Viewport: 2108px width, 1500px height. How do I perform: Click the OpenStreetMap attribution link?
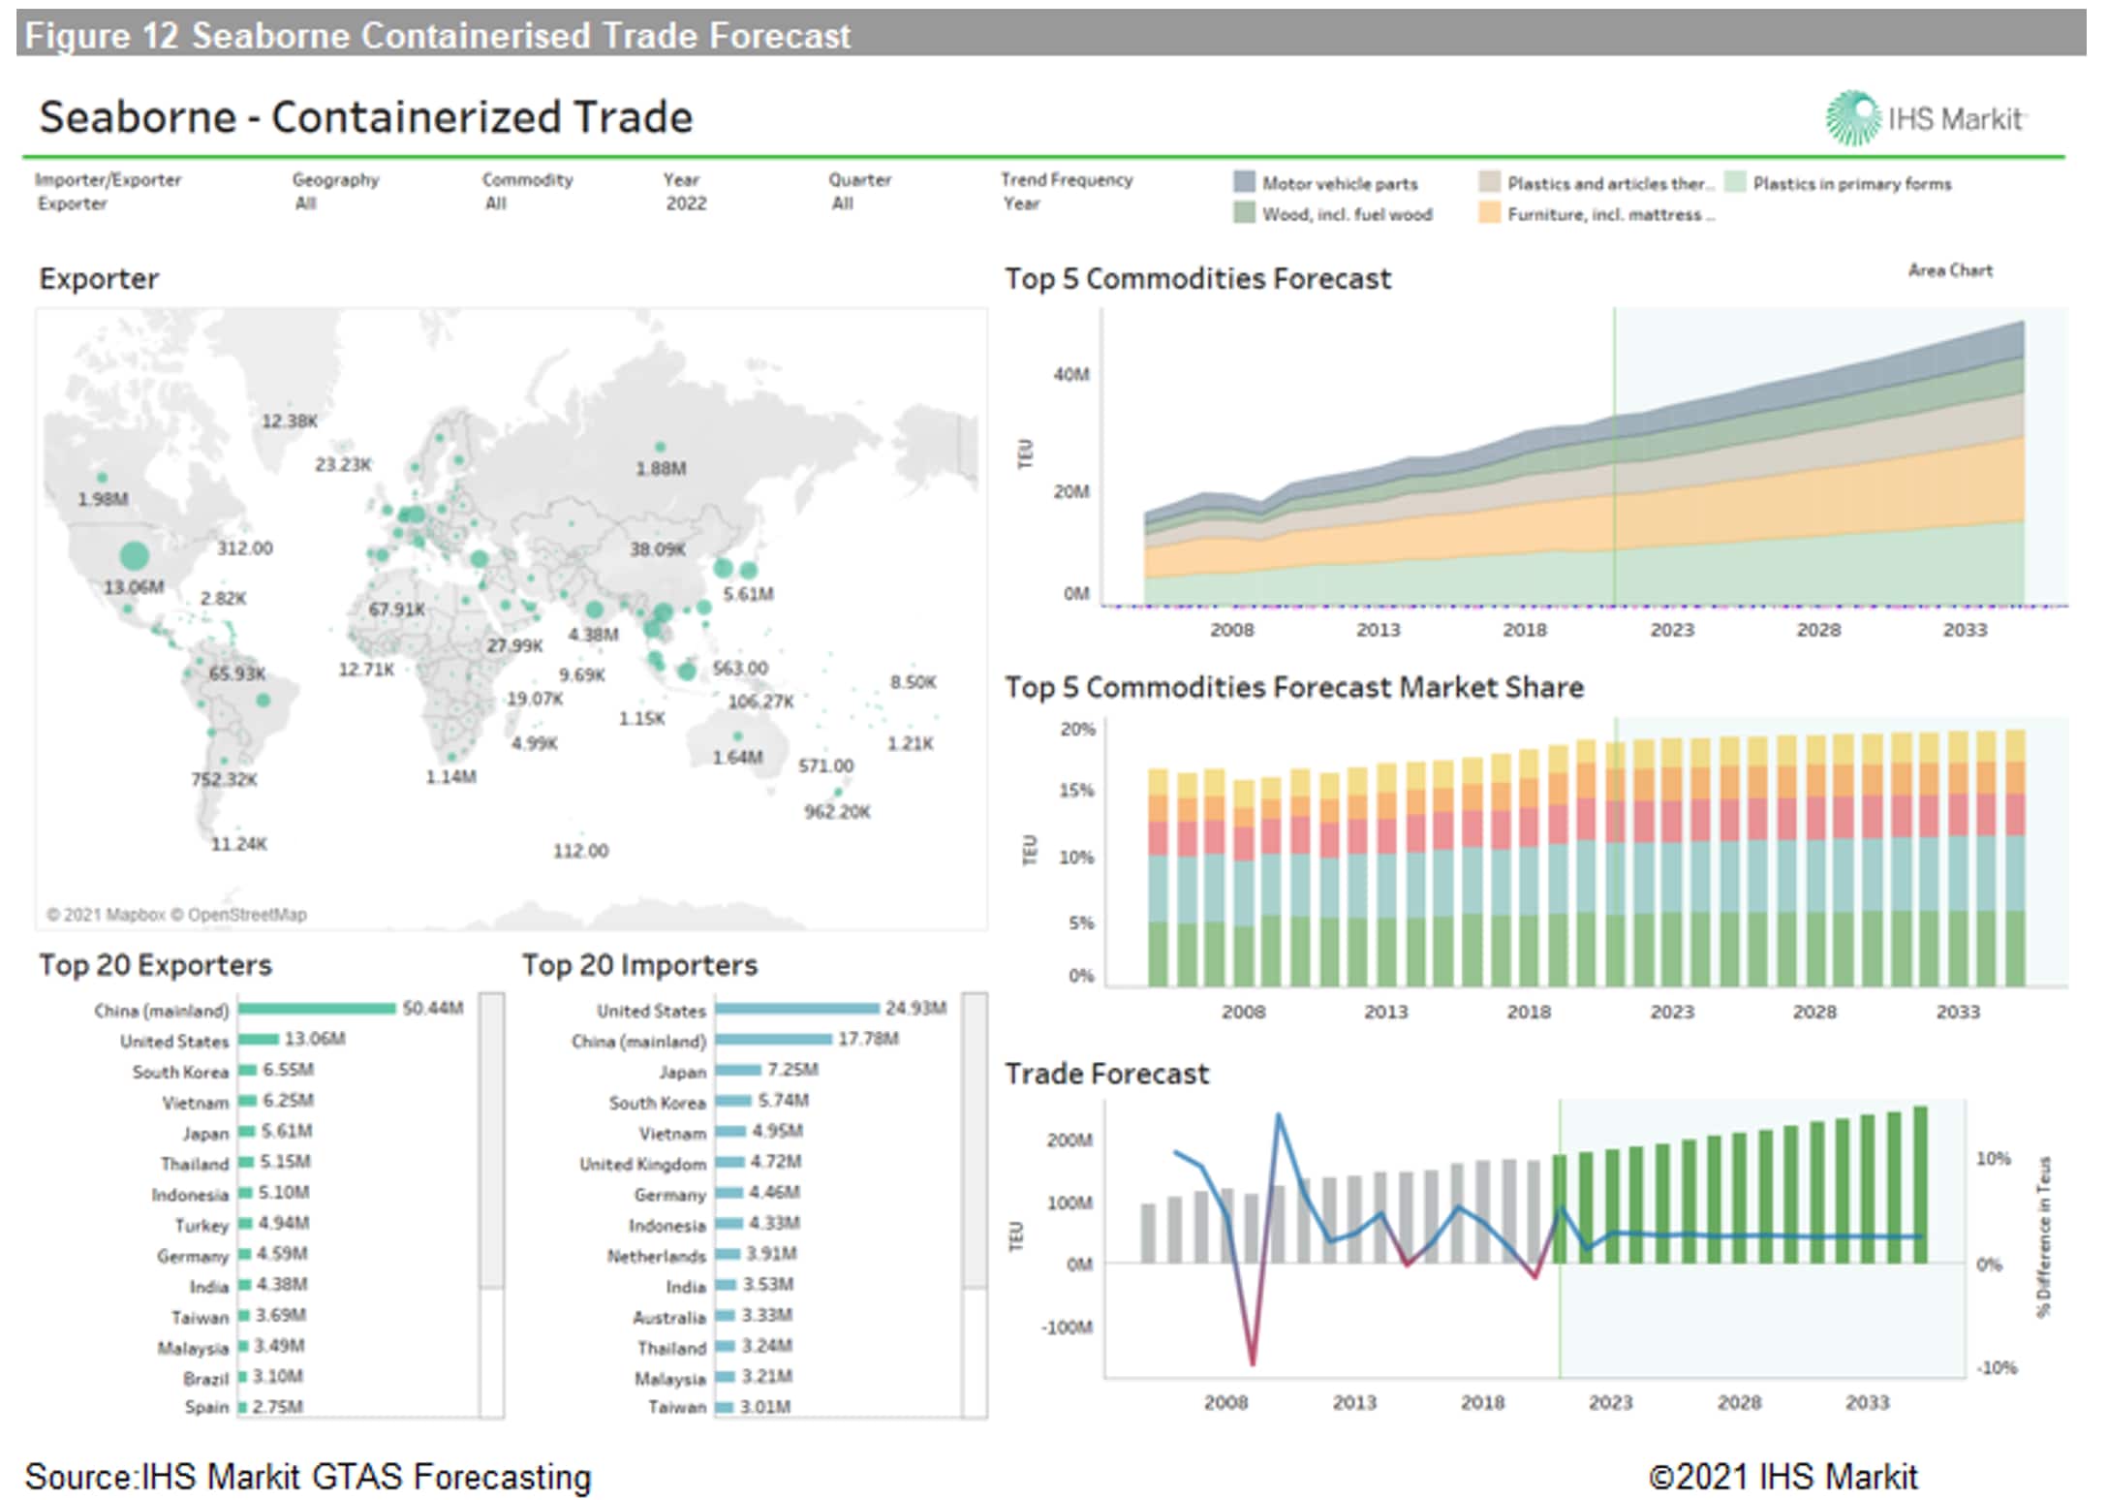(247, 914)
